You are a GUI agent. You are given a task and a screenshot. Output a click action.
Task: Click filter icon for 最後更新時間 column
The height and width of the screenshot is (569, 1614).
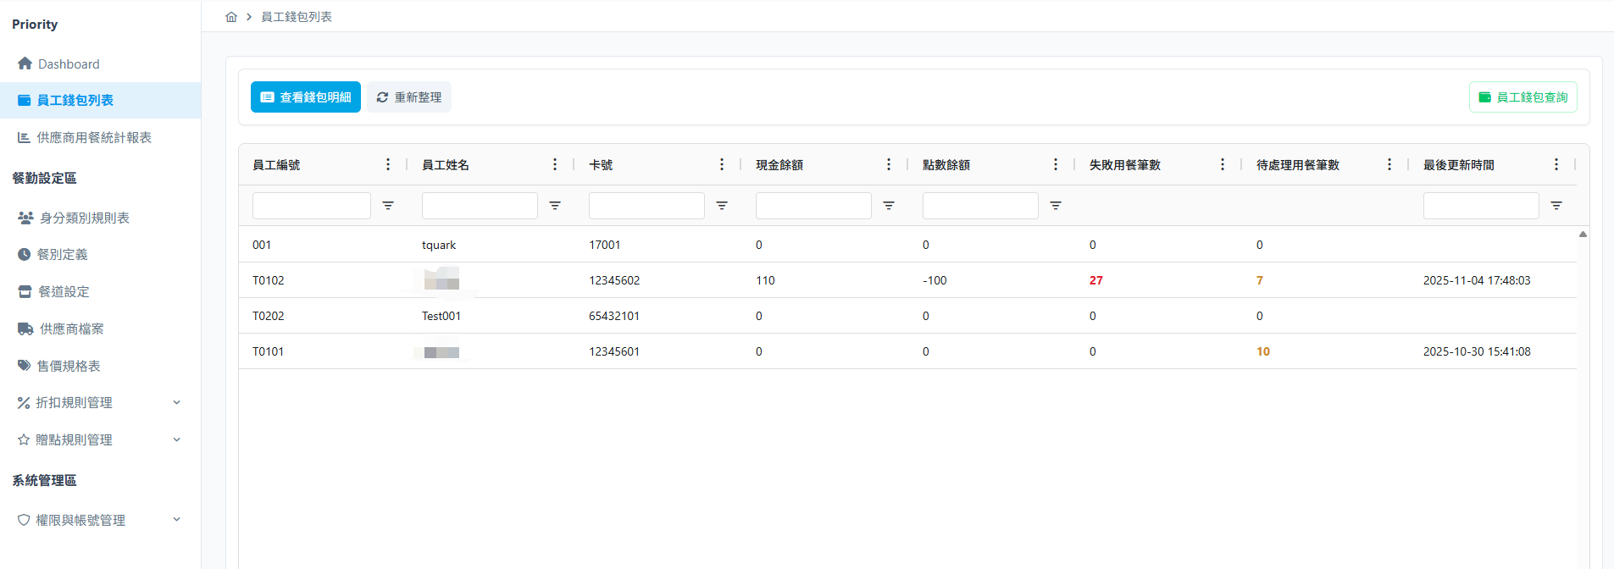click(1556, 206)
